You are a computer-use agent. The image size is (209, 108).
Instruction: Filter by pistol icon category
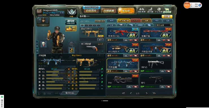pos(131,25)
